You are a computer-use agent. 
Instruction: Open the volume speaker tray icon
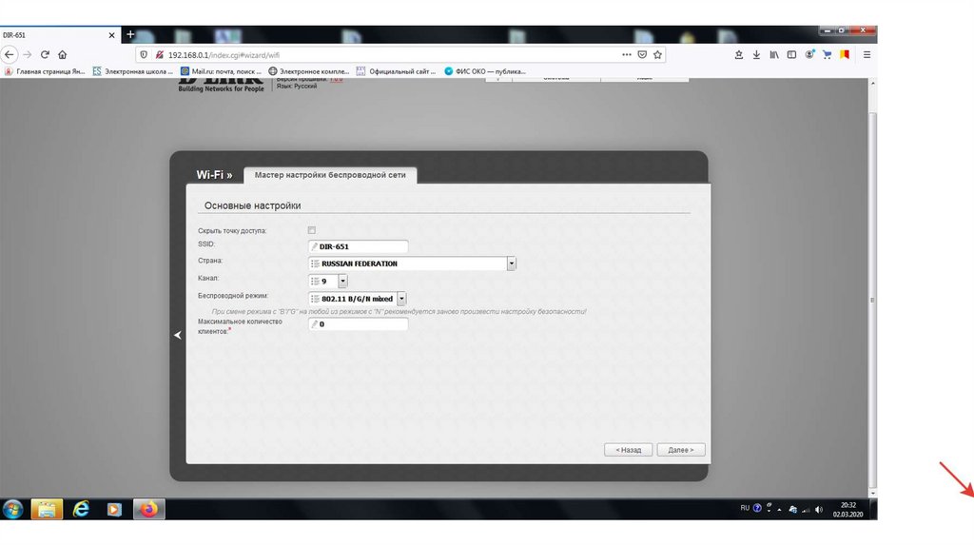[x=819, y=509]
